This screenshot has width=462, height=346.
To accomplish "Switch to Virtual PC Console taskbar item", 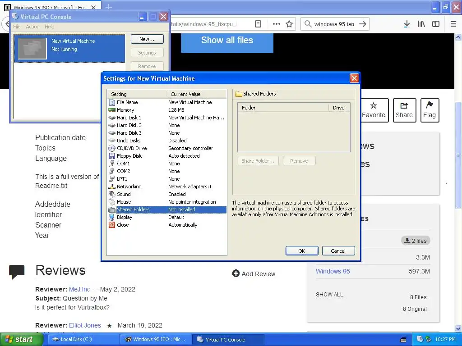I will [228, 339].
